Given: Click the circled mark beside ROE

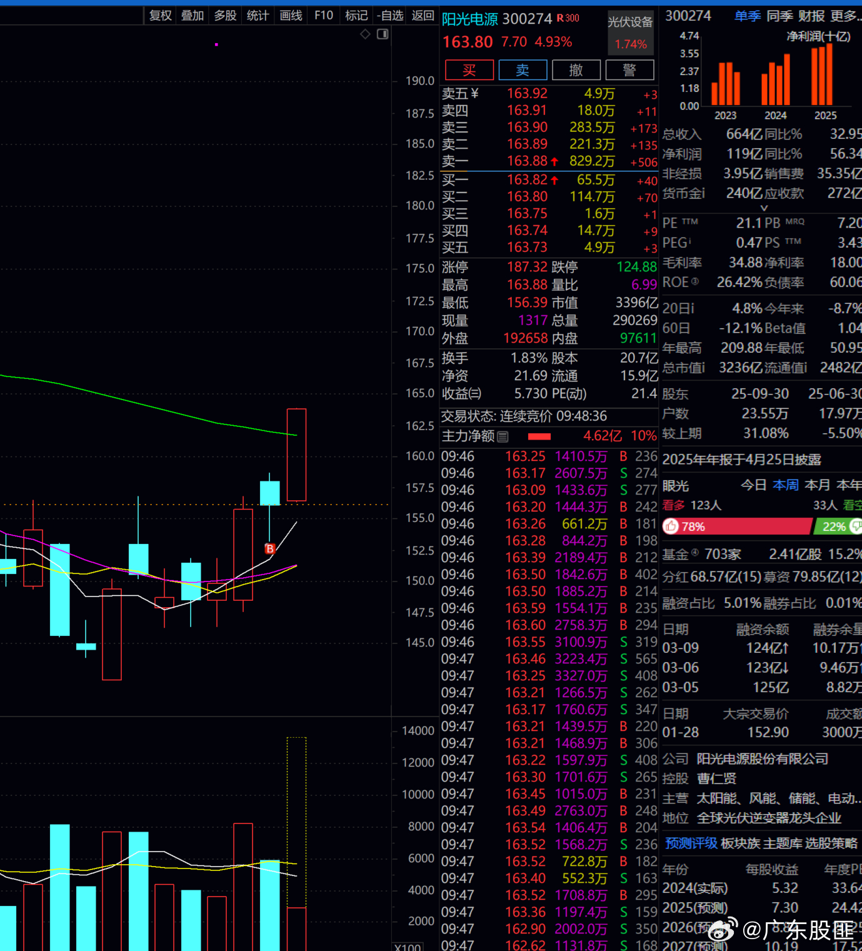Looking at the screenshot, I should (x=695, y=281).
